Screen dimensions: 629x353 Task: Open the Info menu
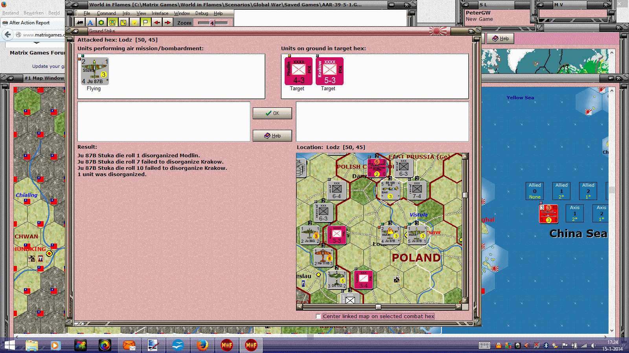tap(126, 13)
